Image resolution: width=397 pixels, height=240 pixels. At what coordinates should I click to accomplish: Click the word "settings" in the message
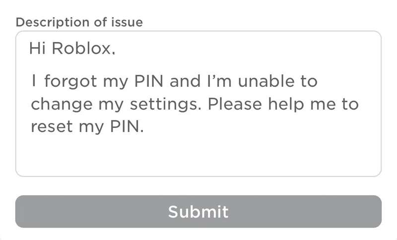(164, 105)
